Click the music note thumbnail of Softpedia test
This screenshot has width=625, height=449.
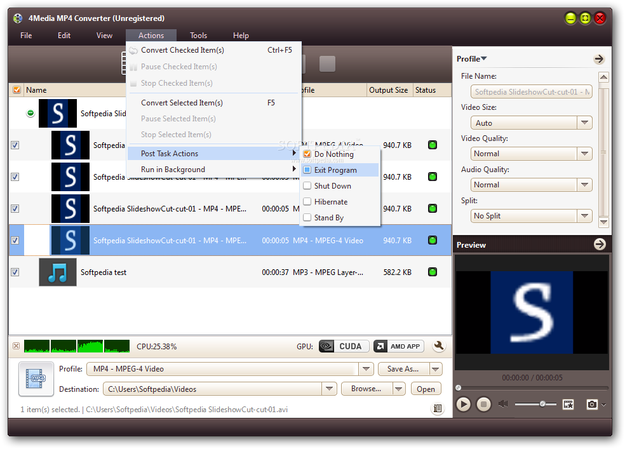pyautogui.click(x=58, y=272)
